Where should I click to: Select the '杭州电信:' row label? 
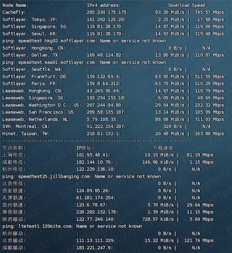14,170
